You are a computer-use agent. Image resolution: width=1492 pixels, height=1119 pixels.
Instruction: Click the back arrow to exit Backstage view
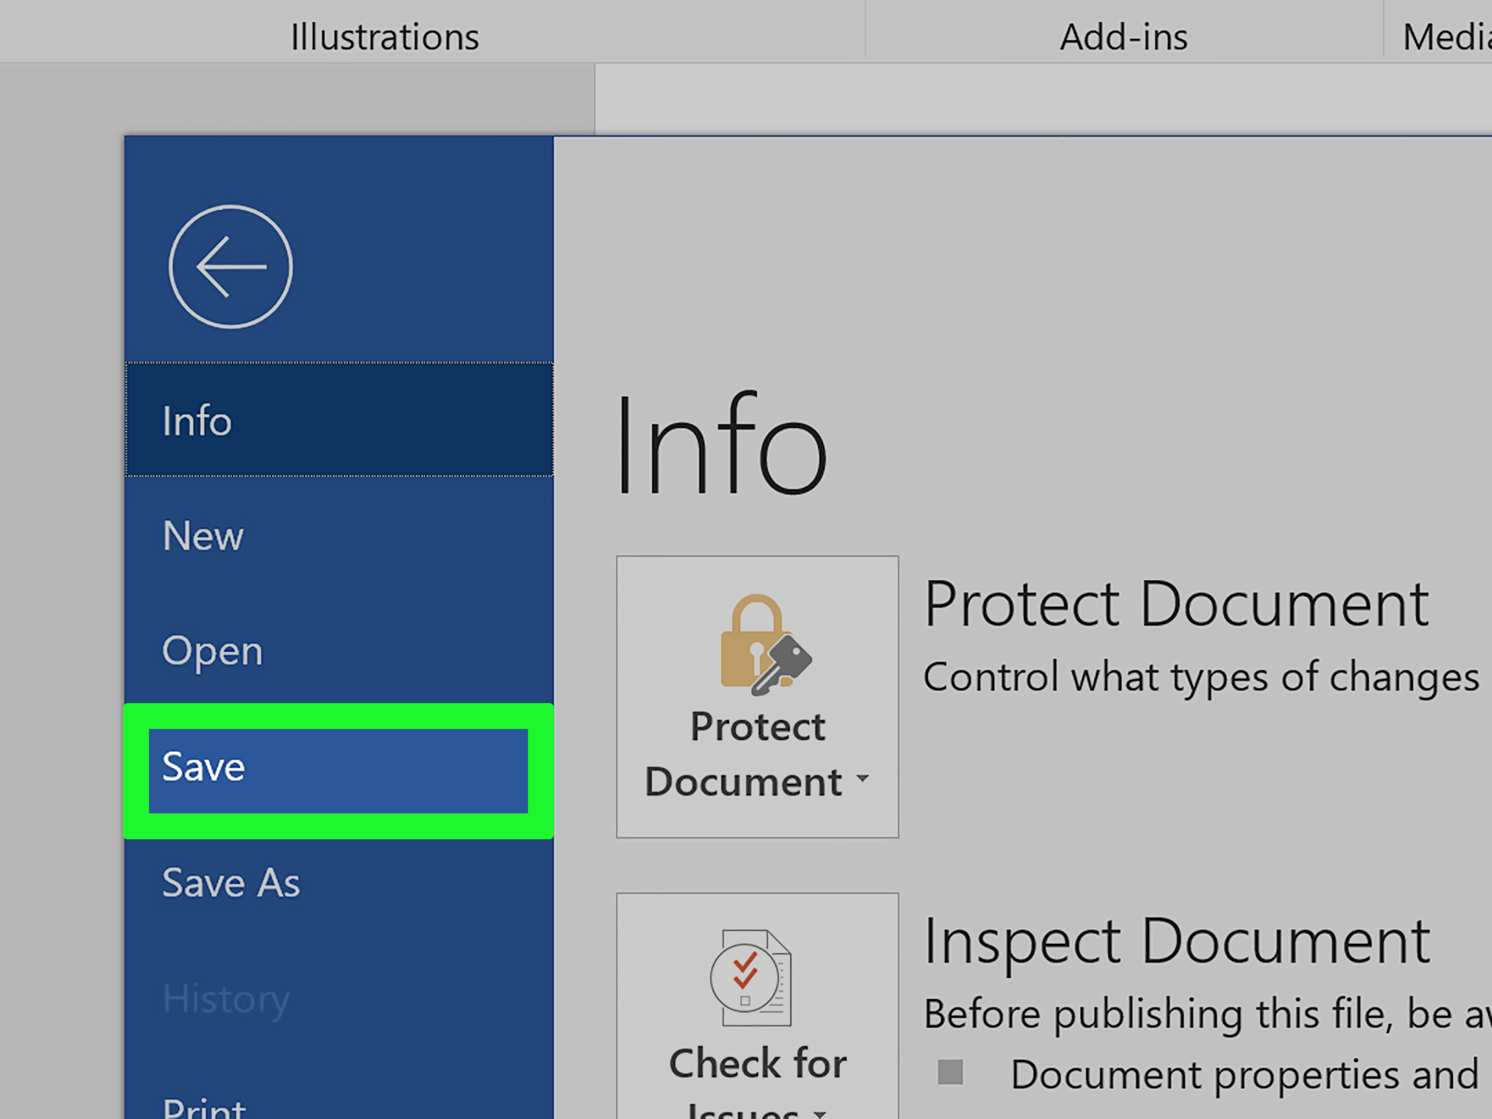pos(231,266)
